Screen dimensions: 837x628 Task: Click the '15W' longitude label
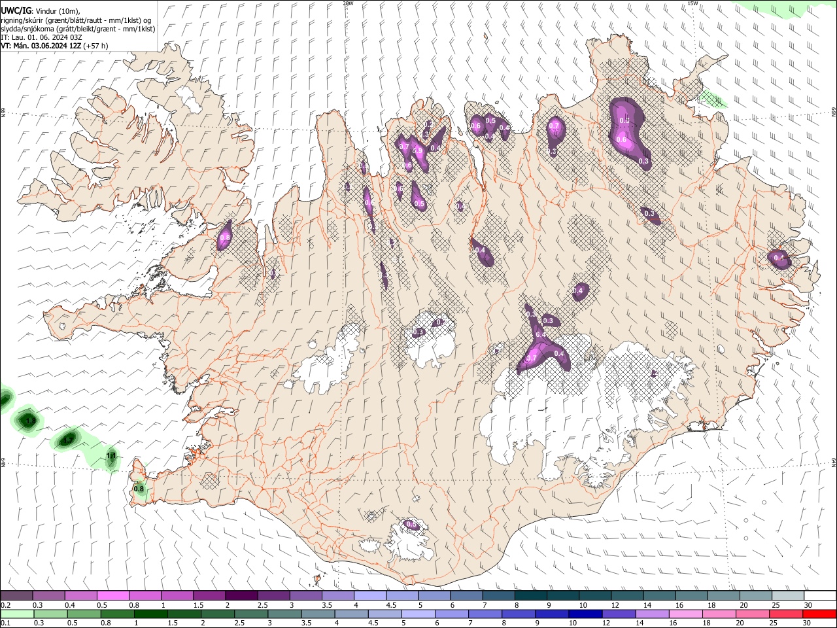pyautogui.click(x=692, y=3)
